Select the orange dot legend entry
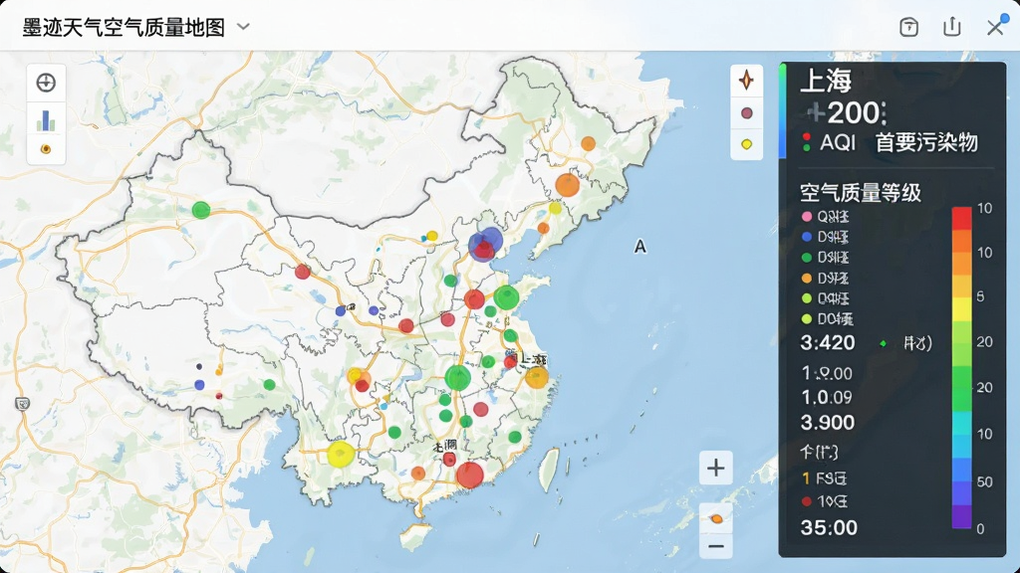Screen dimensions: 1020x573 [x=826, y=279]
